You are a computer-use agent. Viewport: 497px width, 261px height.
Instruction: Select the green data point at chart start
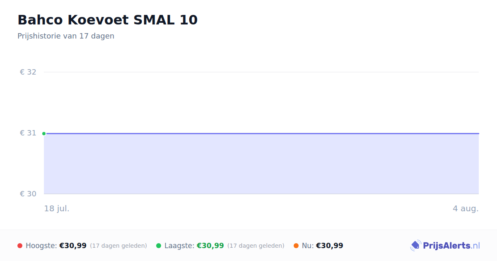tap(44, 133)
